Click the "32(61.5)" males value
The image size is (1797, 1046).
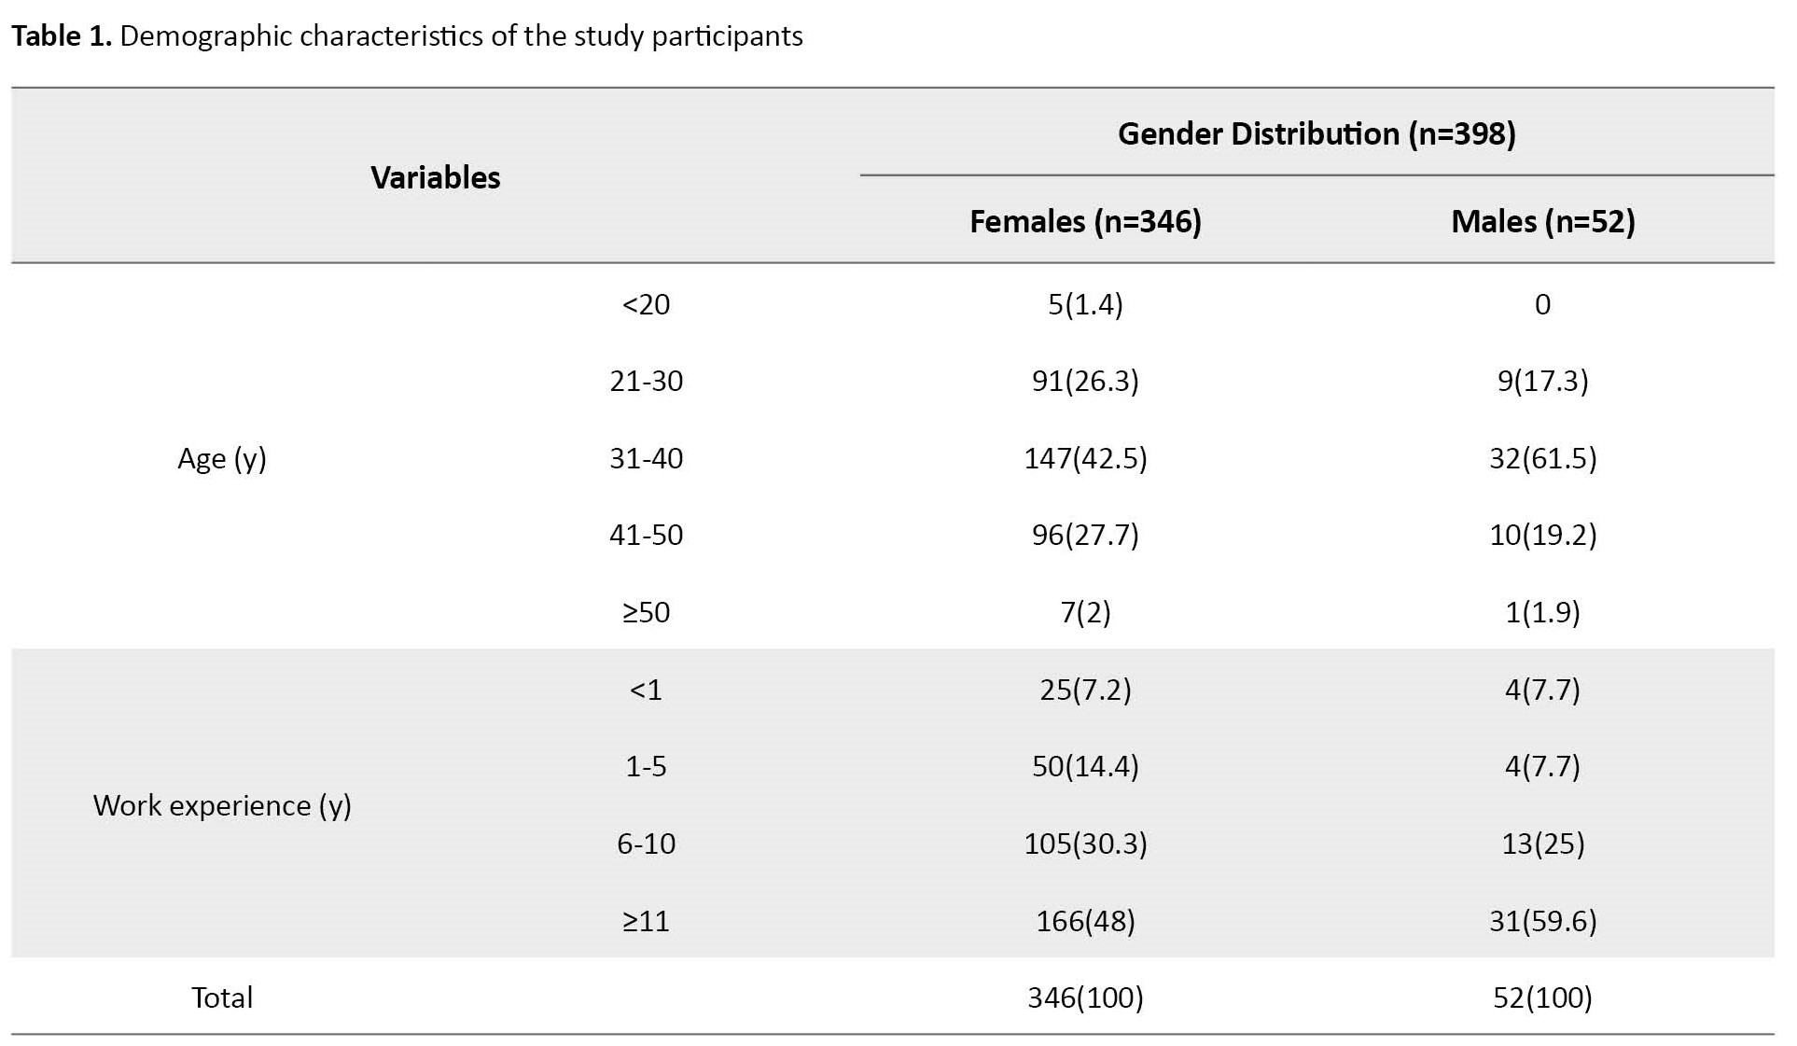point(1542,458)
